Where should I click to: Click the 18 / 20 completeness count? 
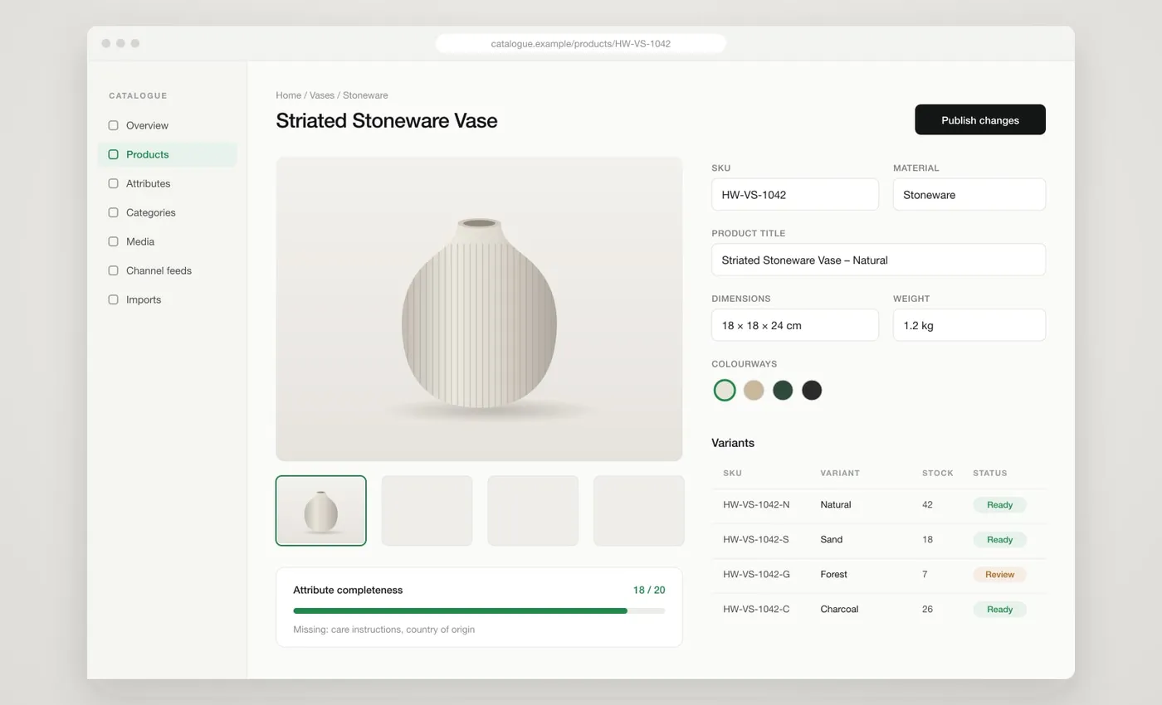pyautogui.click(x=649, y=590)
